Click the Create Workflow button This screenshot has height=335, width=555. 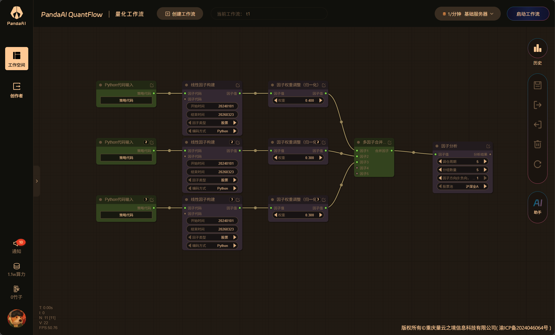pyautogui.click(x=180, y=14)
